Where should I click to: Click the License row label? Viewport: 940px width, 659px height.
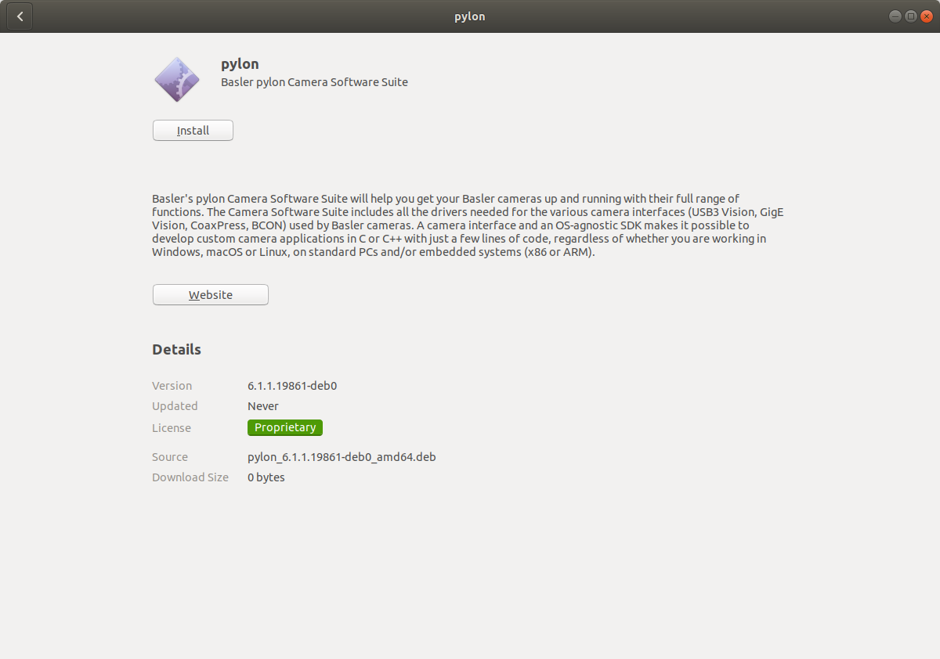[171, 427]
